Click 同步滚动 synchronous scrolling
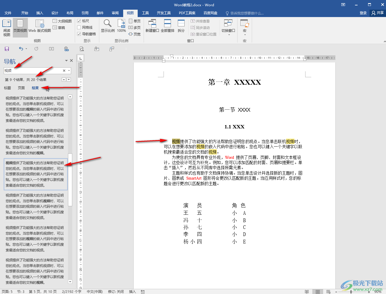This screenshot has height=294, width=386. [x=200, y=28]
